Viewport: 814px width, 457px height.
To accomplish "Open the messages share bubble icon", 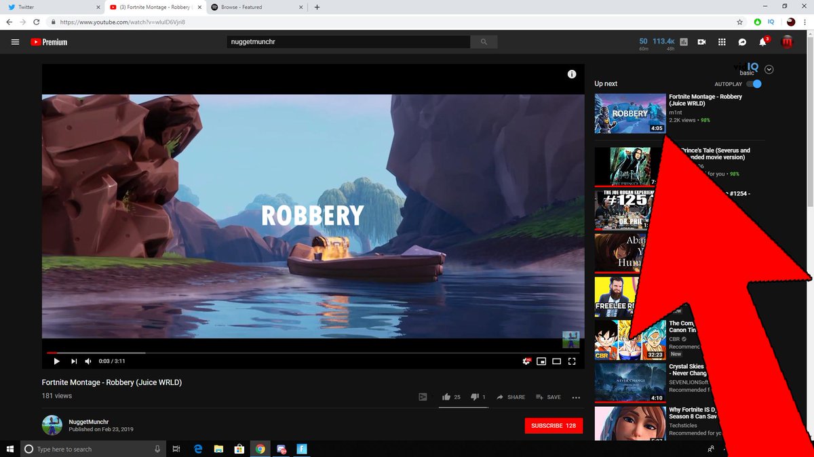I will [x=742, y=42].
